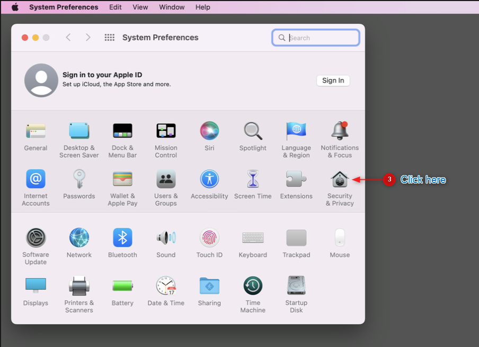
Task: Show all preferences grid button
Action: [x=109, y=38]
